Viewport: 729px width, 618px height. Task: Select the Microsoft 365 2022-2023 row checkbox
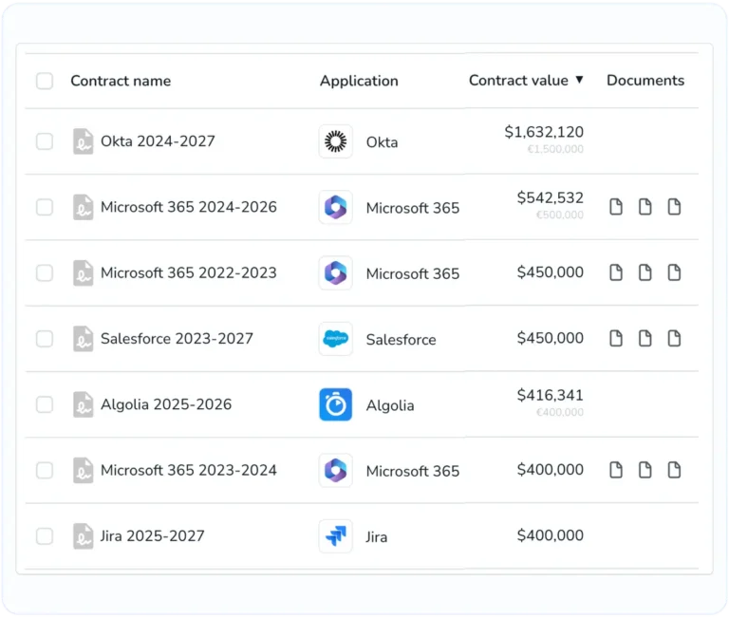tap(45, 273)
